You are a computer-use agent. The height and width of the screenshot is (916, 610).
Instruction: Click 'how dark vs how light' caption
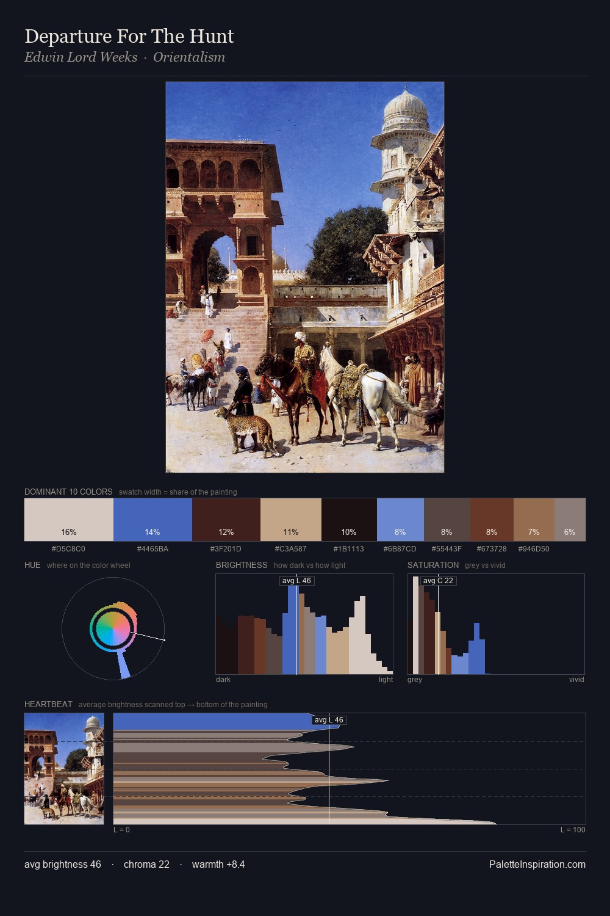point(310,565)
